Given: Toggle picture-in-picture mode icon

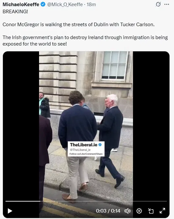Looking at the screenshot, I should pos(151,211).
